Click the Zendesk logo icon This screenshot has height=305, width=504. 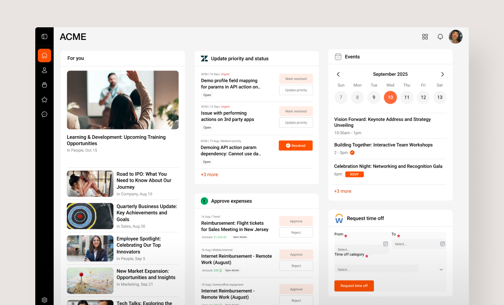click(205, 58)
